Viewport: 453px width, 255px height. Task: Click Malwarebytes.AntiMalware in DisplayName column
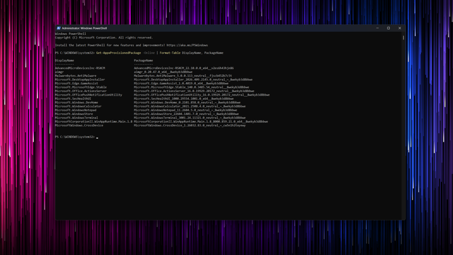pos(75,76)
